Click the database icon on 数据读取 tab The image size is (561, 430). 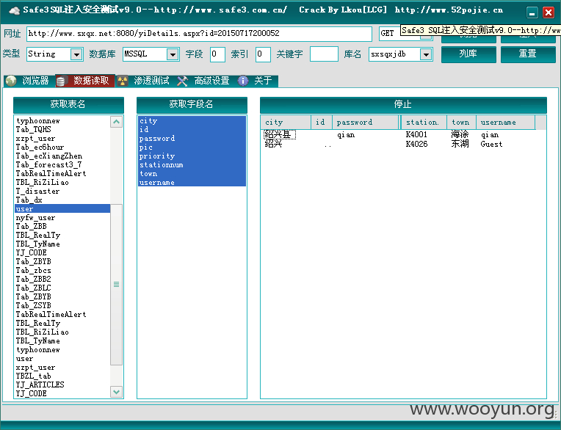point(61,81)
